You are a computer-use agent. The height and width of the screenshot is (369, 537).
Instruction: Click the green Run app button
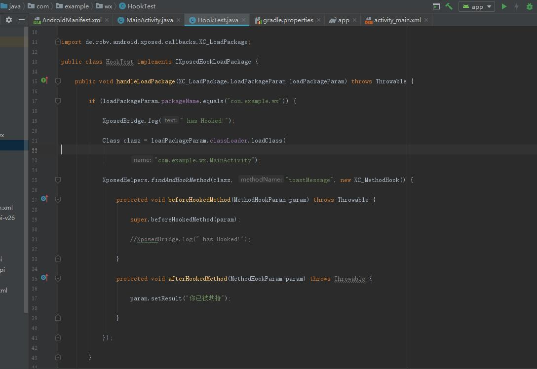point(504,6)
